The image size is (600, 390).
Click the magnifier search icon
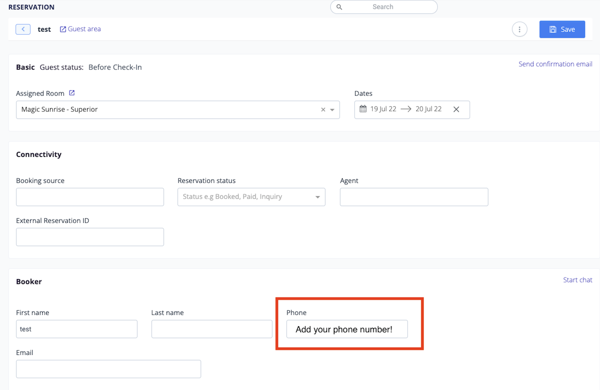click(x=339, y=7)
